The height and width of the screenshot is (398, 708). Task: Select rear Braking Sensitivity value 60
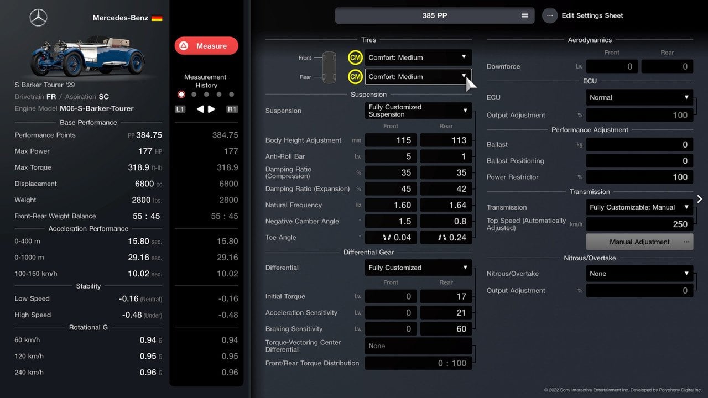pyautogui.click(x=446, y=329)
